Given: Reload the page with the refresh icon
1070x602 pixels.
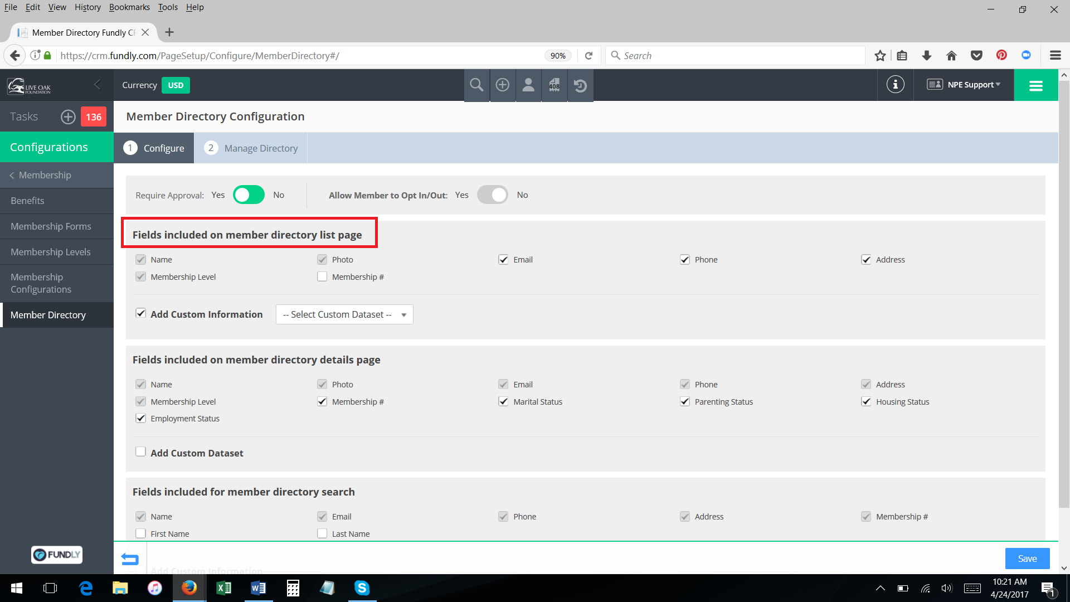Looking at the screenshot, I should click(x=588, y=55).
